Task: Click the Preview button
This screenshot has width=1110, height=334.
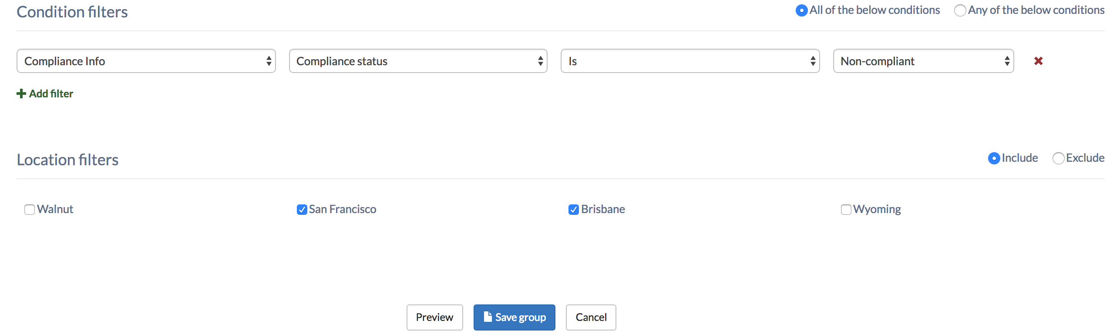Action: [435, 317]
